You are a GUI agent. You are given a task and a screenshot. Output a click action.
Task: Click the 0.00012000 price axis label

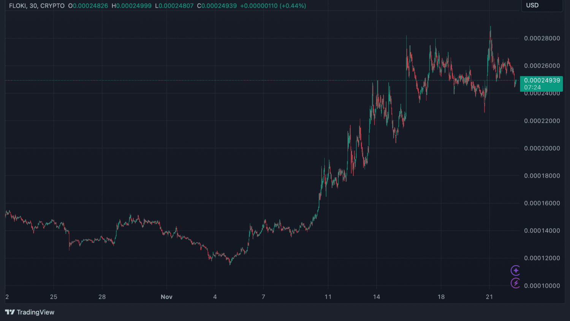click(542, 258)
